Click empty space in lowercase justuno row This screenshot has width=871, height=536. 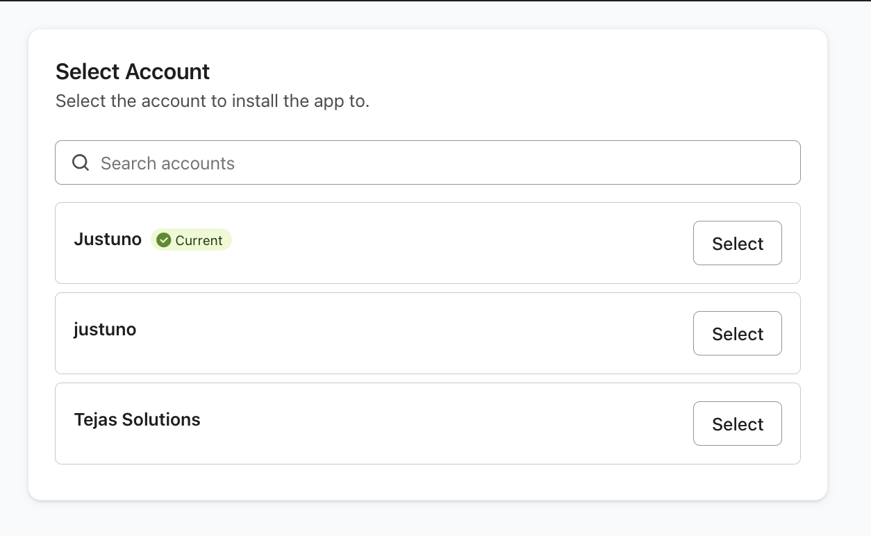point(417,333)
